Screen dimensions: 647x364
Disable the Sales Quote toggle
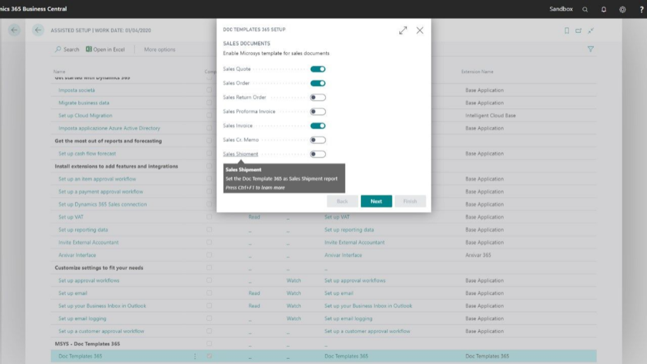318,69
